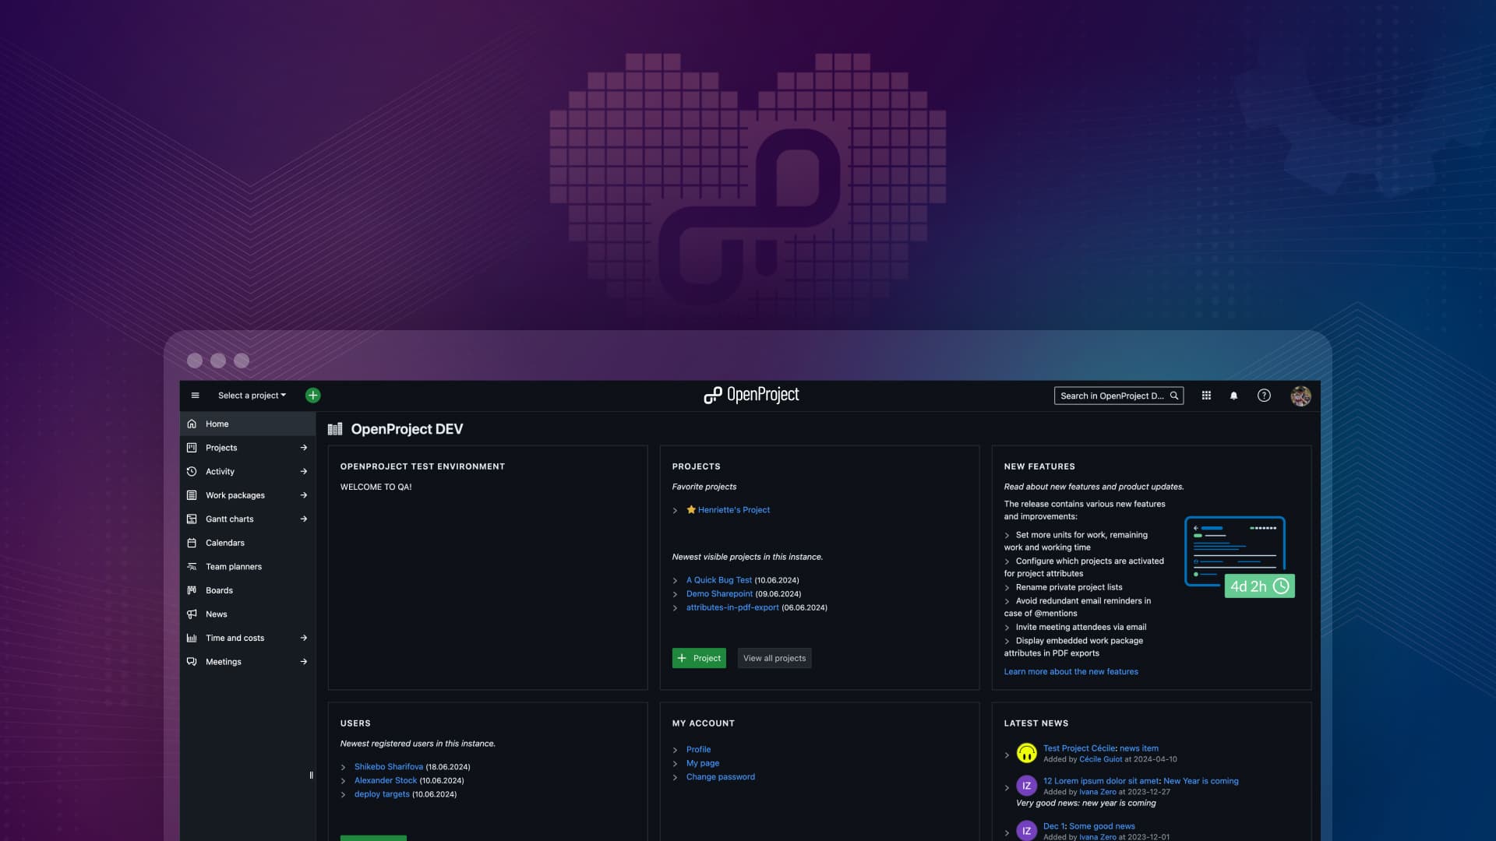Click the help icon in the top bar

(x=1264, y=396)
